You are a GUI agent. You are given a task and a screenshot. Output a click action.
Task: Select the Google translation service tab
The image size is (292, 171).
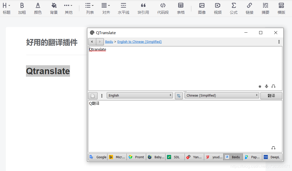(98, 157)
